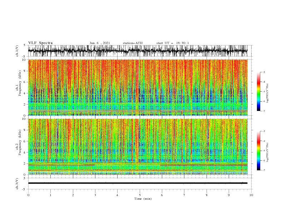Screen dimensions: 283x219
Task: Click the ch.1 'Frequency (kHz)' axis label
Action: tap(20, 83)
